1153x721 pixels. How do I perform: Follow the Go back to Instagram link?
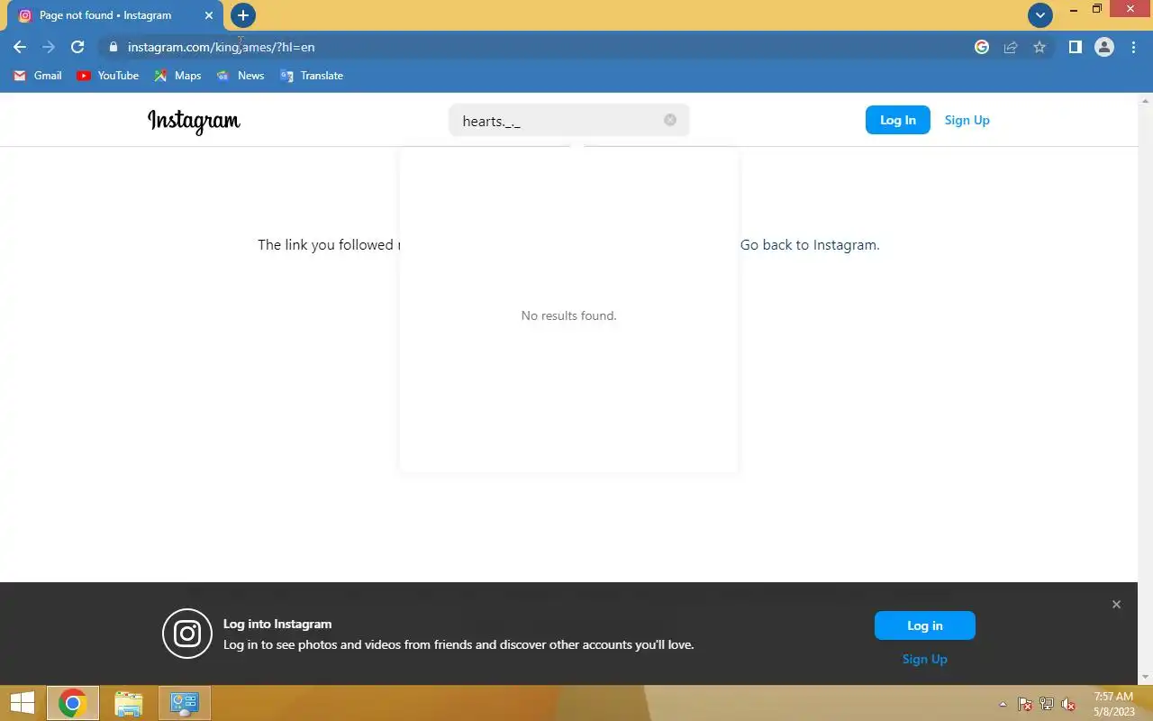click(810, 245)
